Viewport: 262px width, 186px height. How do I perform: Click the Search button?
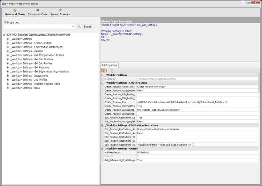86,26
